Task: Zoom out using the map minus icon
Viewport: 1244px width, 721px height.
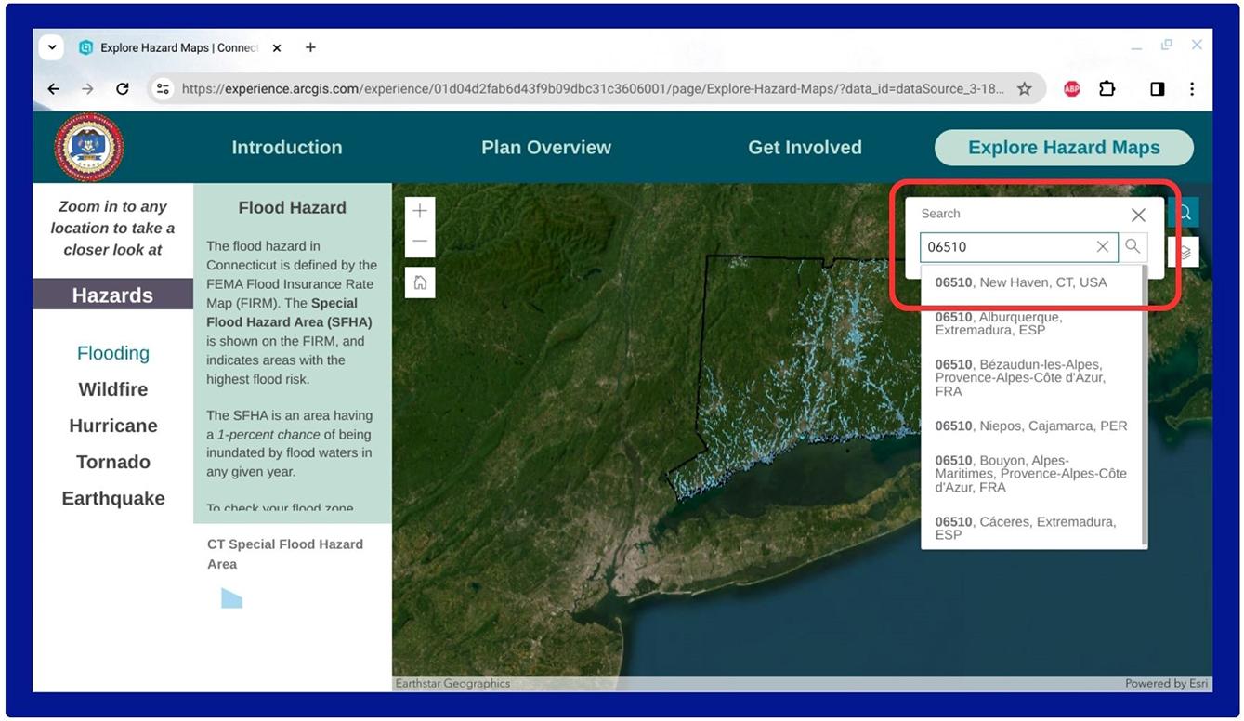Action: pyautogui.click(x=419, y=240)
